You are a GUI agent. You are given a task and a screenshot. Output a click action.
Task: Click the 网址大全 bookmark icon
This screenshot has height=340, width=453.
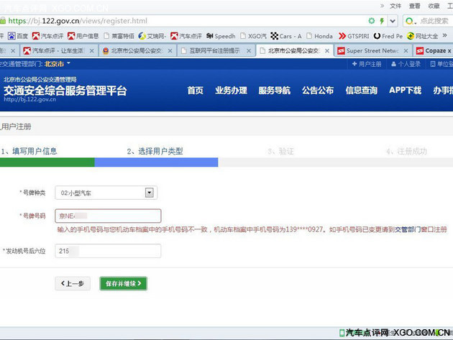411,36
